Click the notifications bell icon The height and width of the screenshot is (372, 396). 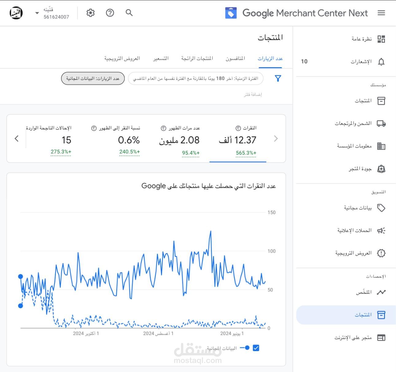(381, 62)
